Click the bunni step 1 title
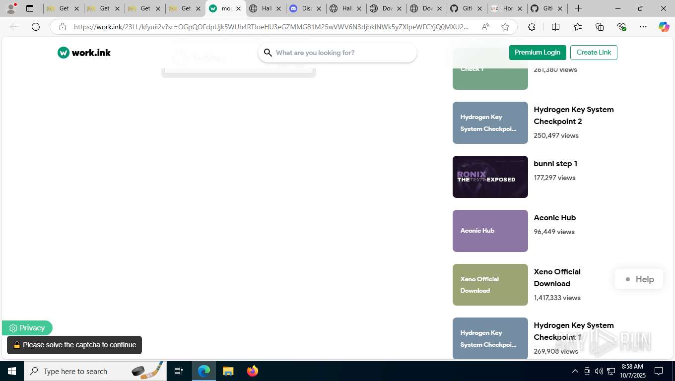675x381 pixels. click(555, 164)
